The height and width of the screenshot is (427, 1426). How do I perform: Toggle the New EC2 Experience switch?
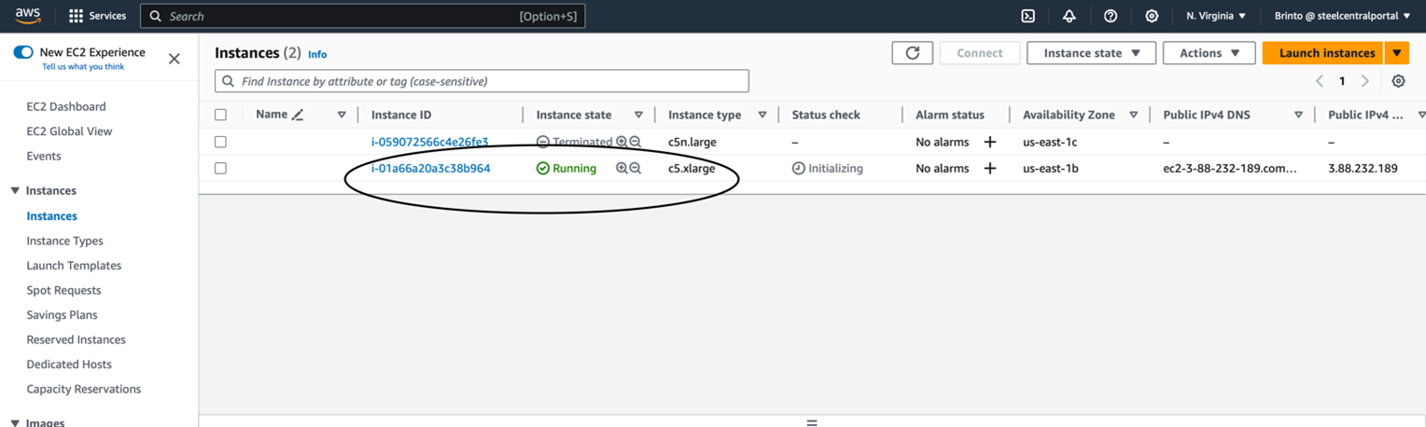coord(23,52)
